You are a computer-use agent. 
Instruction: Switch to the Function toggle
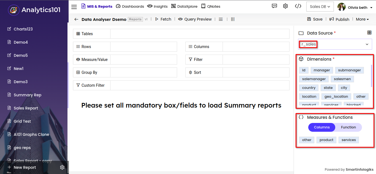tap(348, 127)
